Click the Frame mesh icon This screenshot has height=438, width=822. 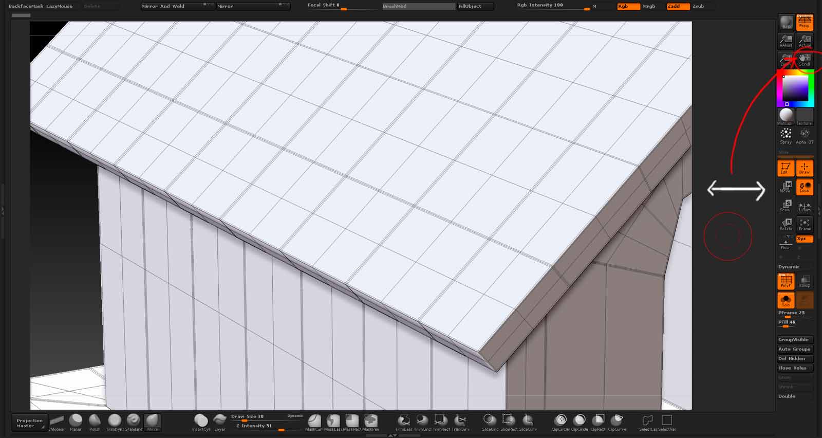805,224
